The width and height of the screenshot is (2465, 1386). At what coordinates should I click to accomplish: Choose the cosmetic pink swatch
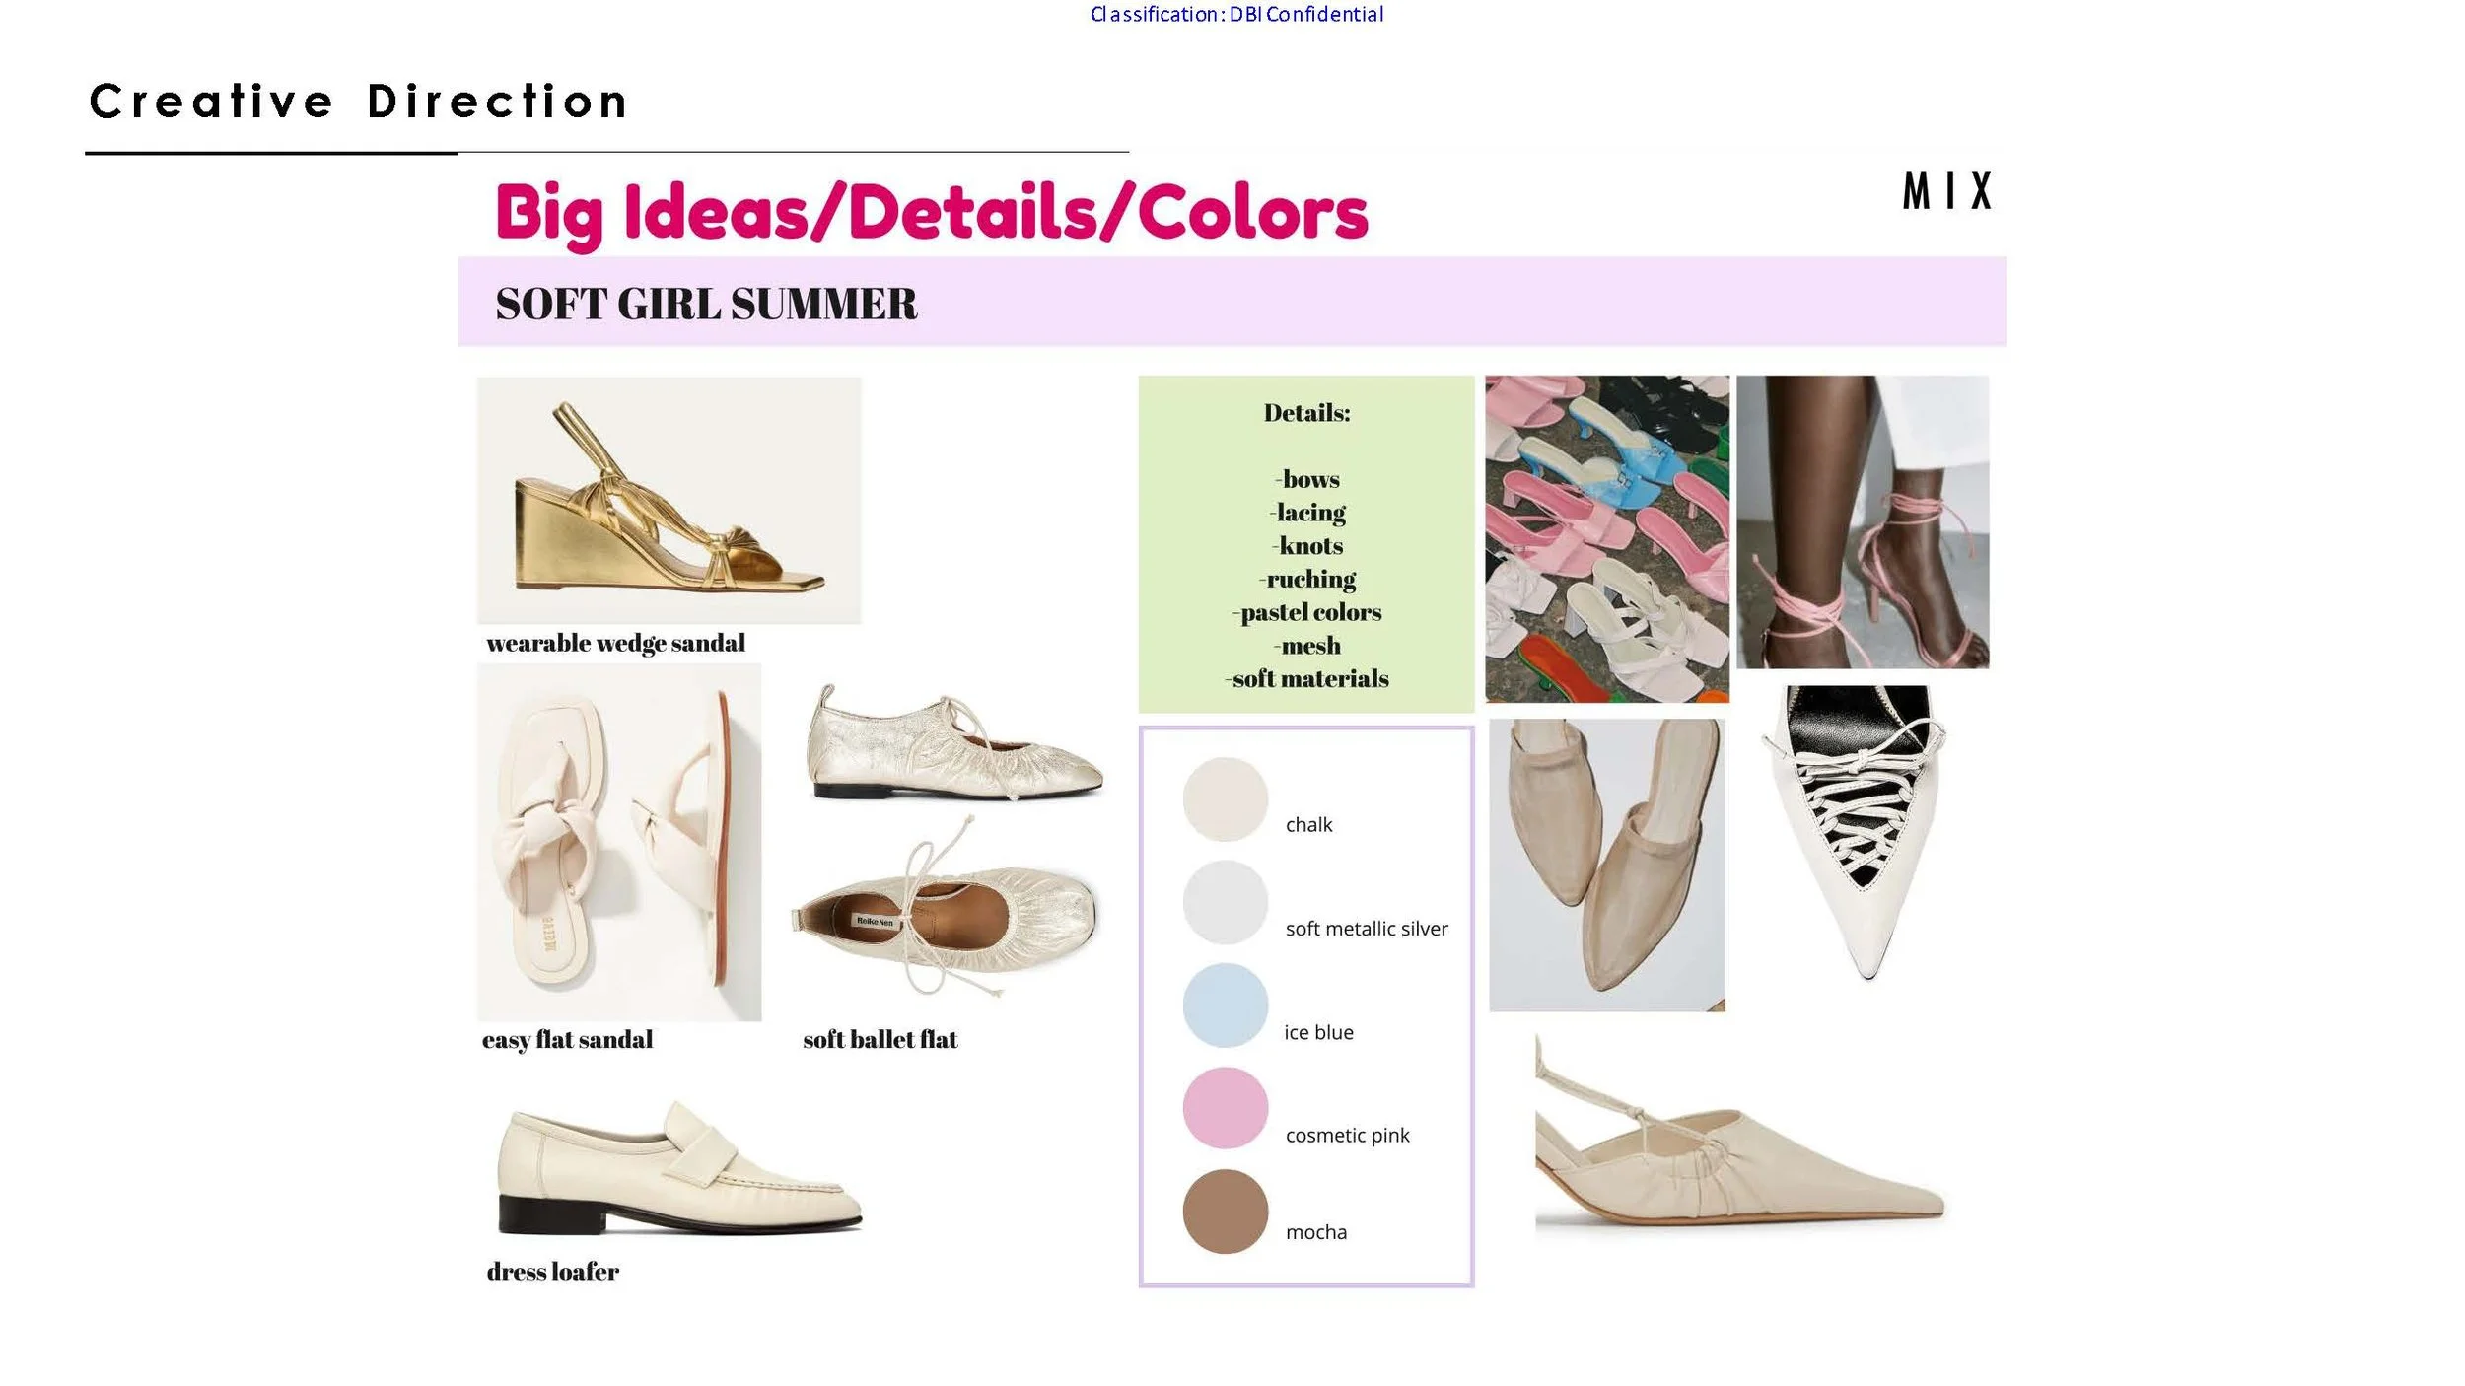(x=1225, y=1108)
